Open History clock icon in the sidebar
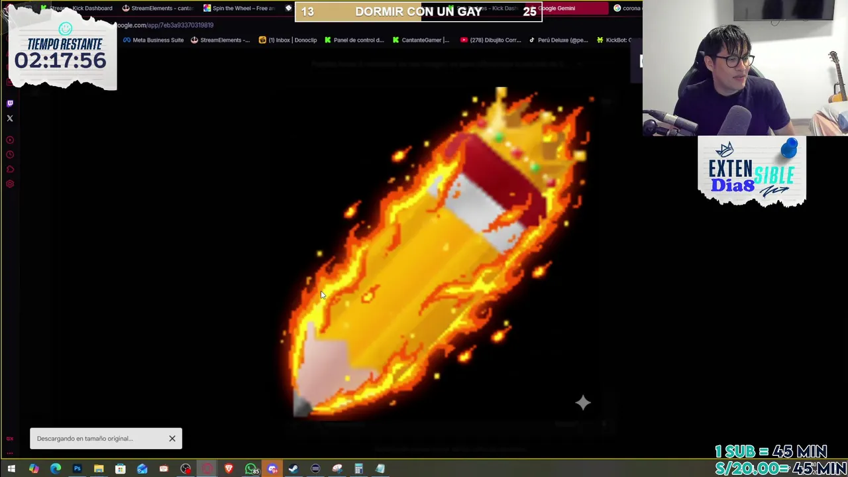This screenshot has width=848, height=477. [10, 155]
